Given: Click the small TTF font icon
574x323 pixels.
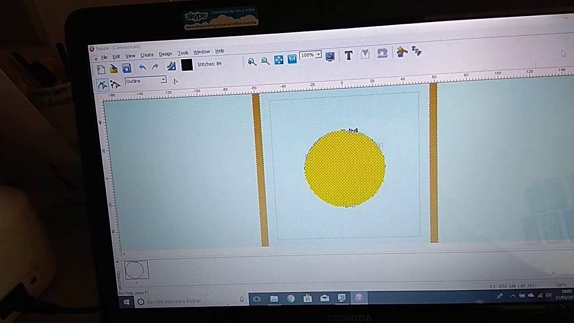Looking at the screenshot, I should (417, 52).
